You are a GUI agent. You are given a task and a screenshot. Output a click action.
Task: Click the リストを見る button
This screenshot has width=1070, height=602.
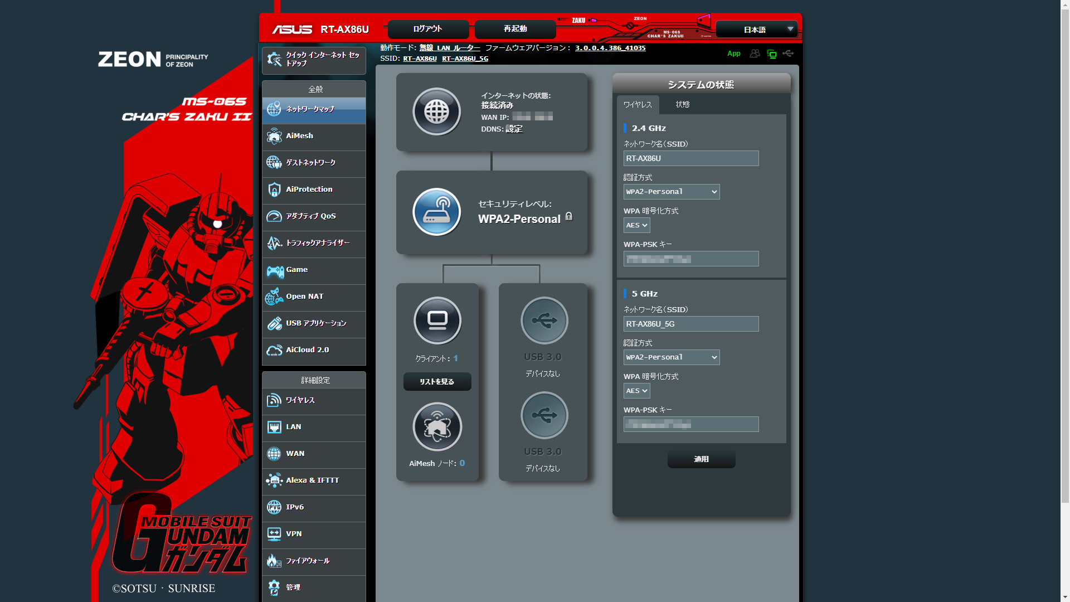click(437, 382)
